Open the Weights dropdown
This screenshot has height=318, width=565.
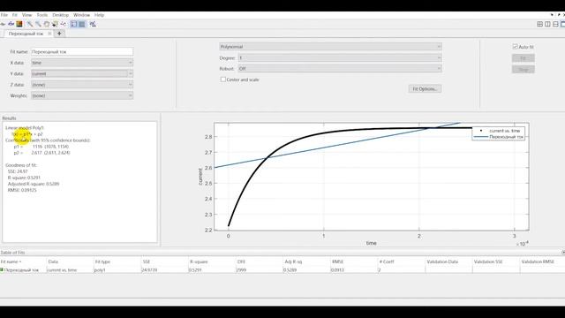(82, 95)
